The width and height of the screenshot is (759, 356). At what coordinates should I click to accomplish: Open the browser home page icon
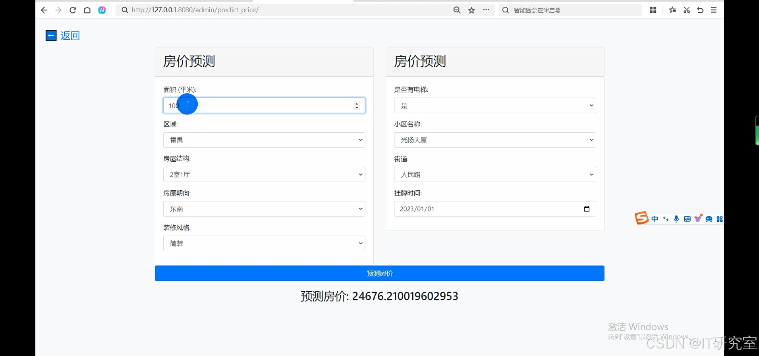pos(87,10)
